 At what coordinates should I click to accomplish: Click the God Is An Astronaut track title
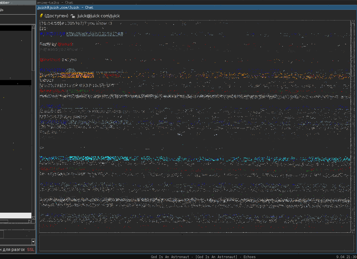pos(203,257)
